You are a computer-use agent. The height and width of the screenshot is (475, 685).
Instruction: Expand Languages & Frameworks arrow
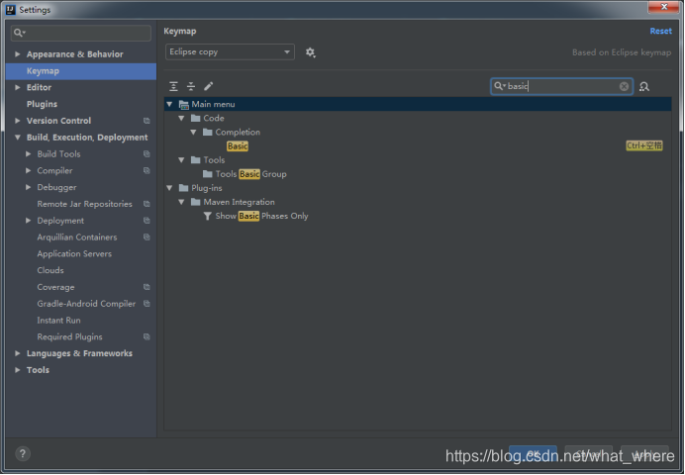[x=18, y=353]
